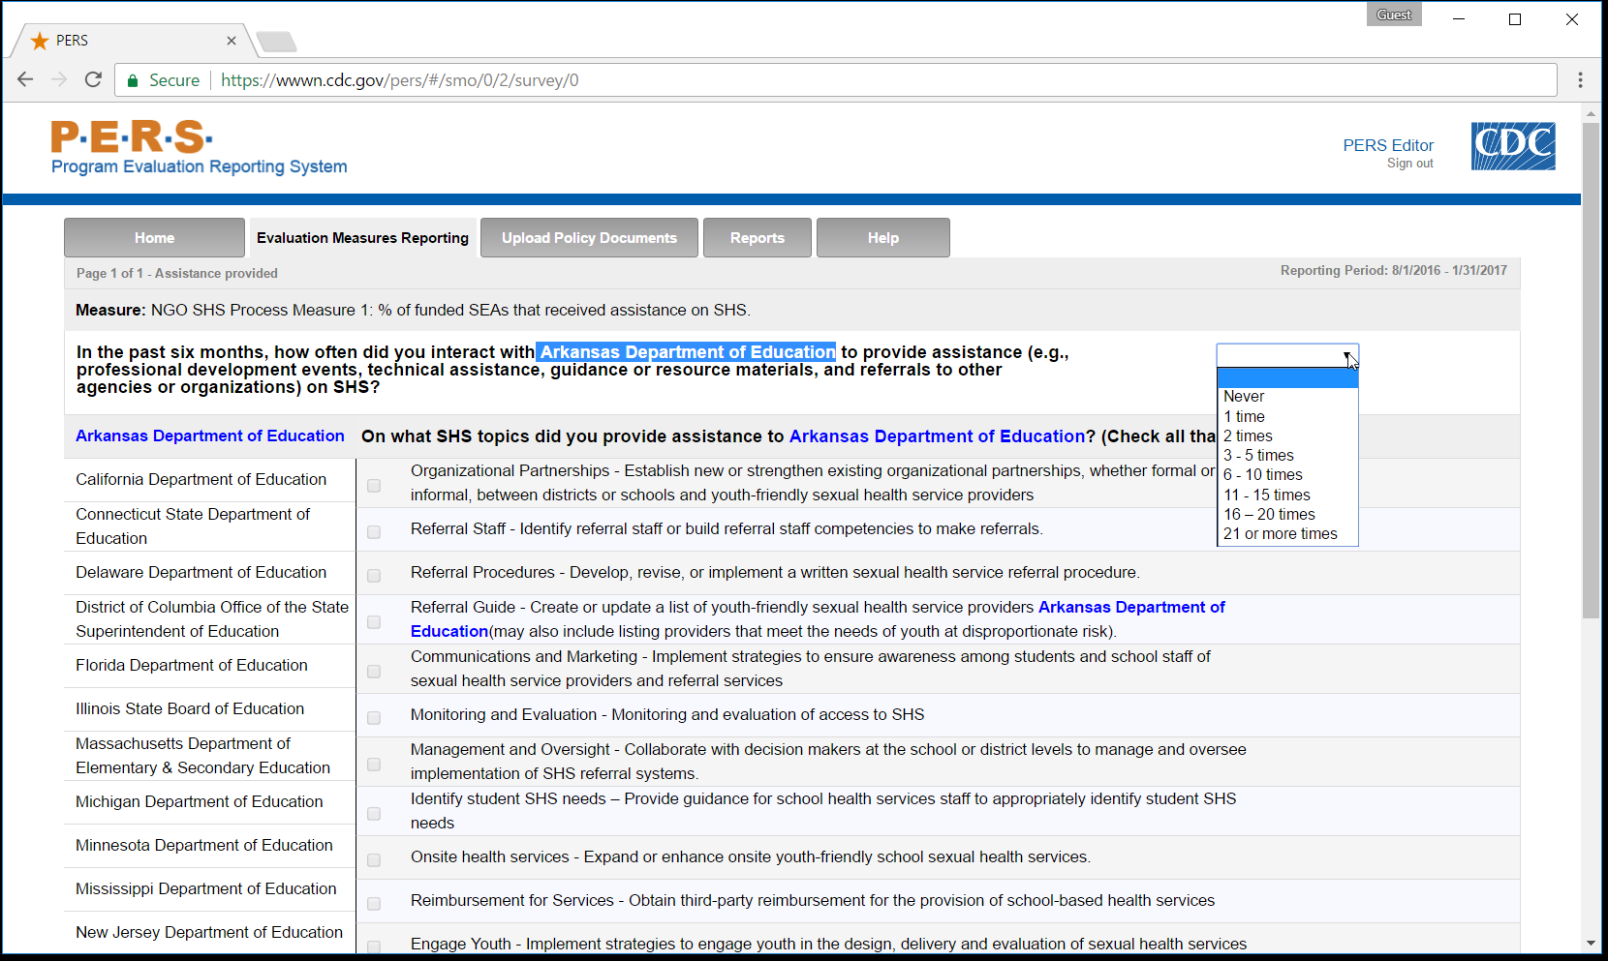Click 'Page 1 of 1 - Assistance provided' text
The height and width of the screenshot is (961, 1608).
point(177,274)
